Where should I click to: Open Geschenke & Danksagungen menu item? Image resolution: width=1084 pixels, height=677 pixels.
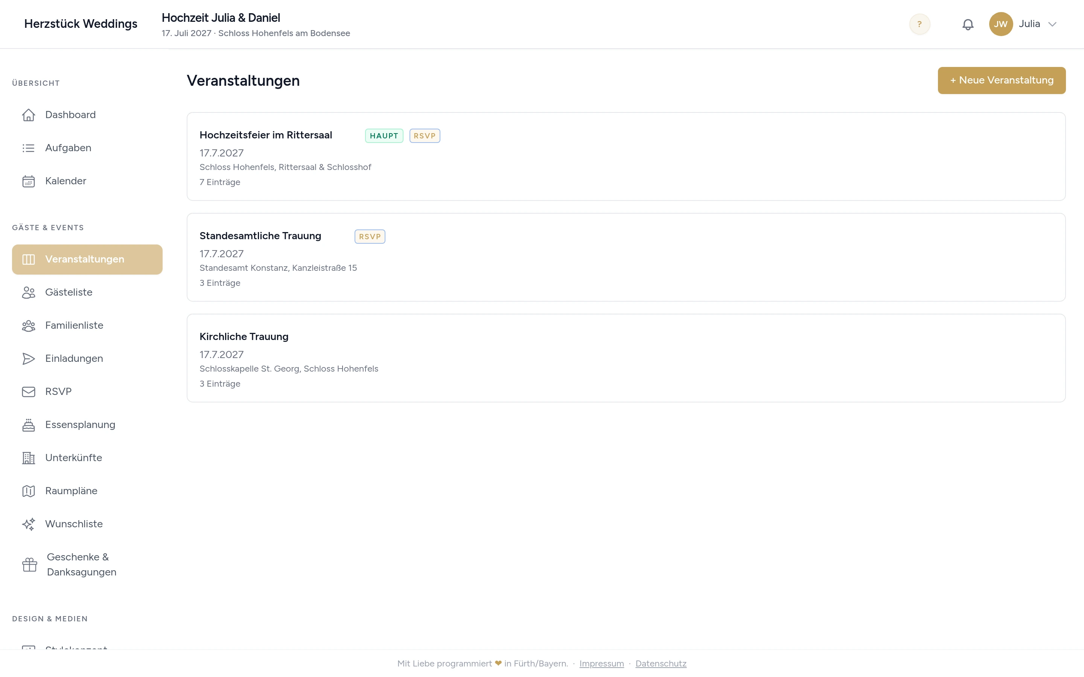[87, 565]
